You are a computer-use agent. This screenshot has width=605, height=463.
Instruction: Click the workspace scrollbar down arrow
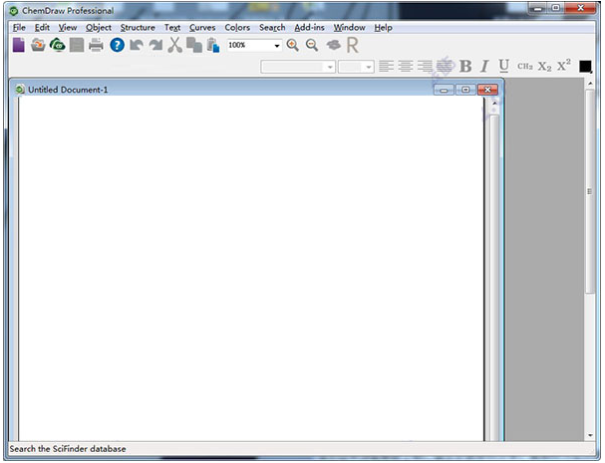point(590,435)
